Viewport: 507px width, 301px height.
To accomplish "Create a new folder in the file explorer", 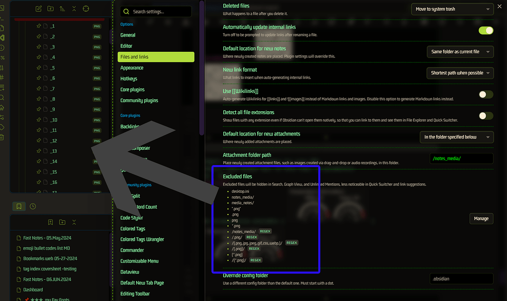I will pyautogui.click(x=51, y=8).
